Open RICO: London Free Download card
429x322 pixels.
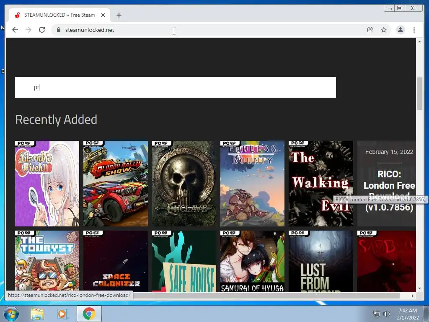point(386,184)
